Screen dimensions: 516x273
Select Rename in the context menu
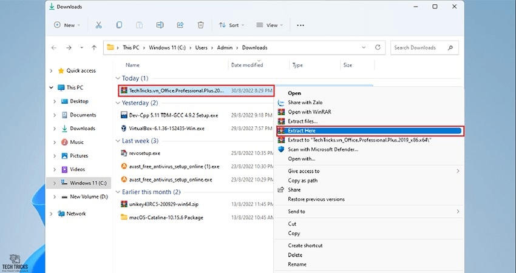pyautogui.click(x=297, y=264)
